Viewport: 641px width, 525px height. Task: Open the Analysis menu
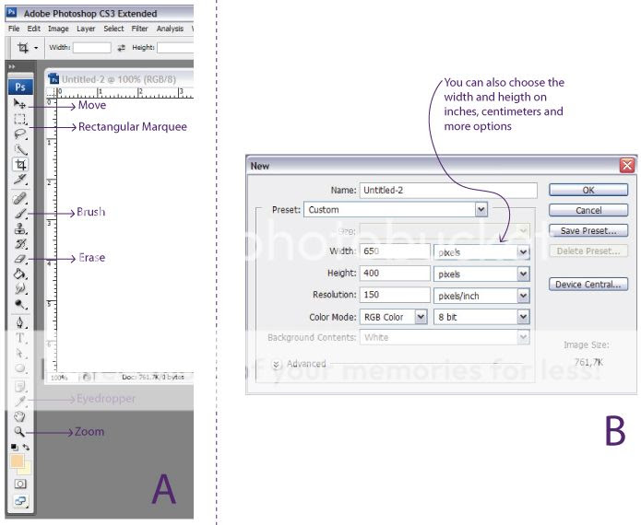point(170,29)
